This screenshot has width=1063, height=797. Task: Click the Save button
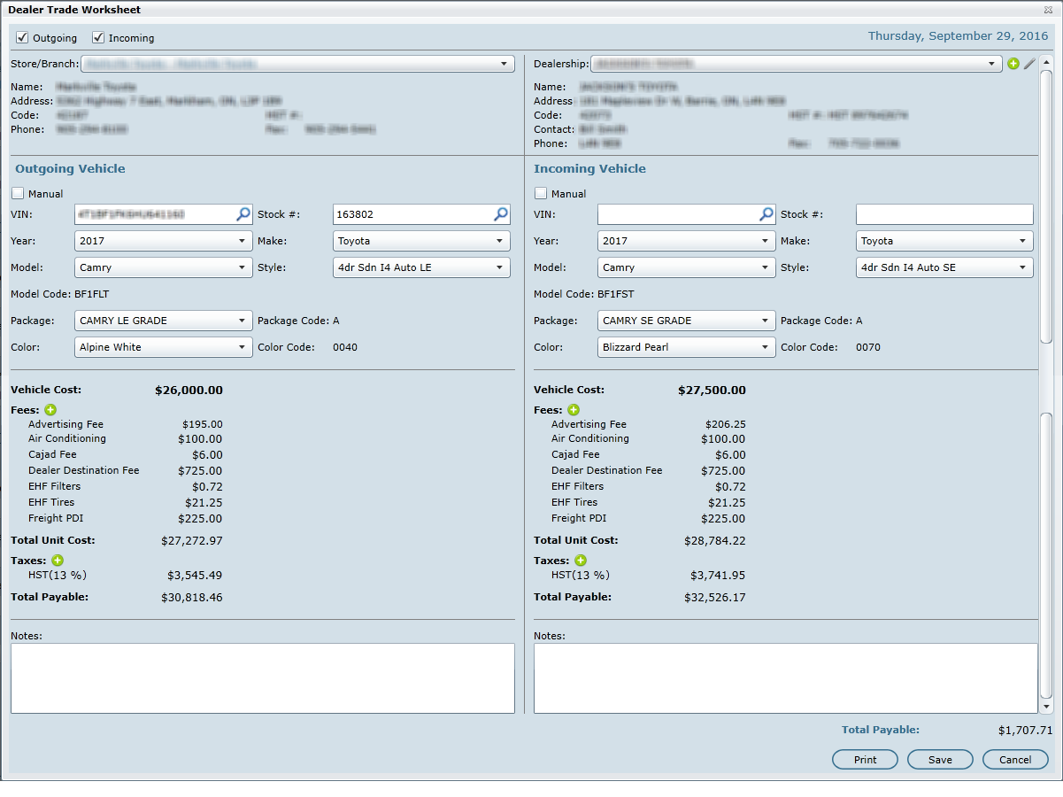940,760
